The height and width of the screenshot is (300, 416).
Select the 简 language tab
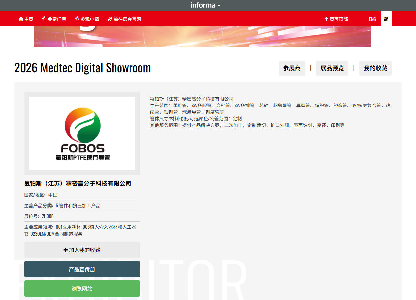point(386,19)
